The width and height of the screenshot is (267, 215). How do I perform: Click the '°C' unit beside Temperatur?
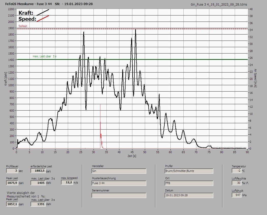click(x=243, y=171)
